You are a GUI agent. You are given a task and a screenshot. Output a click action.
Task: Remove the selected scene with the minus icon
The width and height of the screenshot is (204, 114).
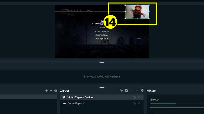coord(51,90)
